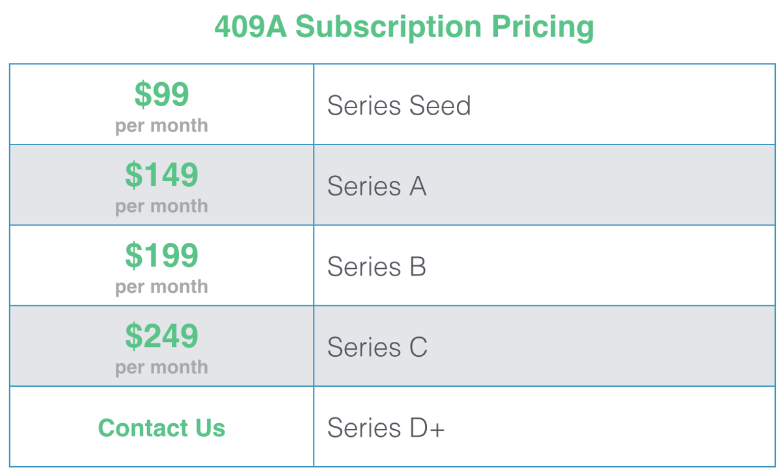Screen dimensions: 781x474
Task: Click 'per month' under the $199 price
Action: (161, 287)
